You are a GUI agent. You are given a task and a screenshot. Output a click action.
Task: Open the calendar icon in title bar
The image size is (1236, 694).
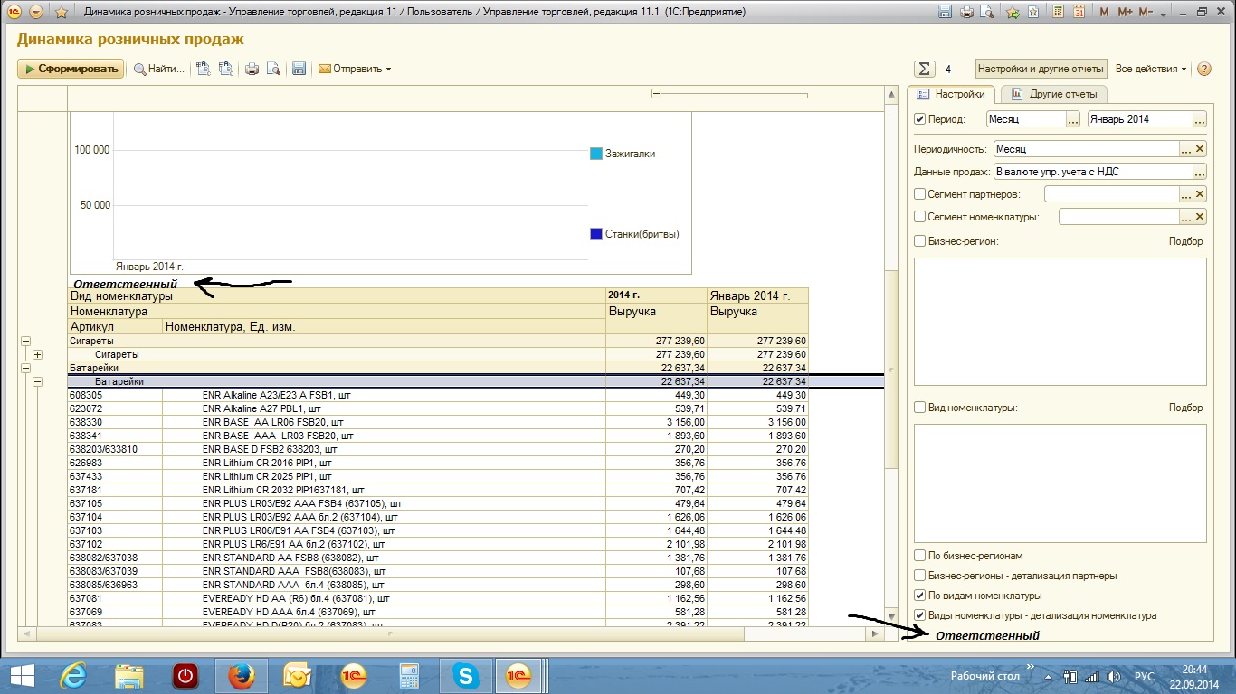pos(1077,13)
